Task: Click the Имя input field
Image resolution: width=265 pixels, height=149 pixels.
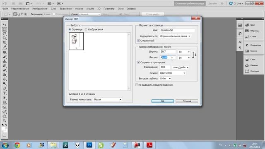Action: [177, 30]
